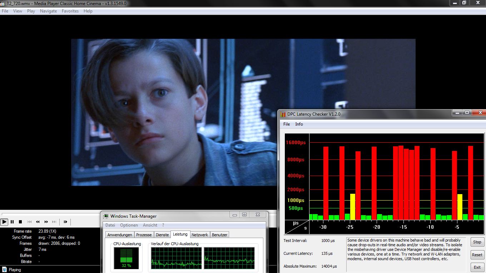
Task: Click the Absolute Maximum value 14004 µs
Action: point(329,266)
